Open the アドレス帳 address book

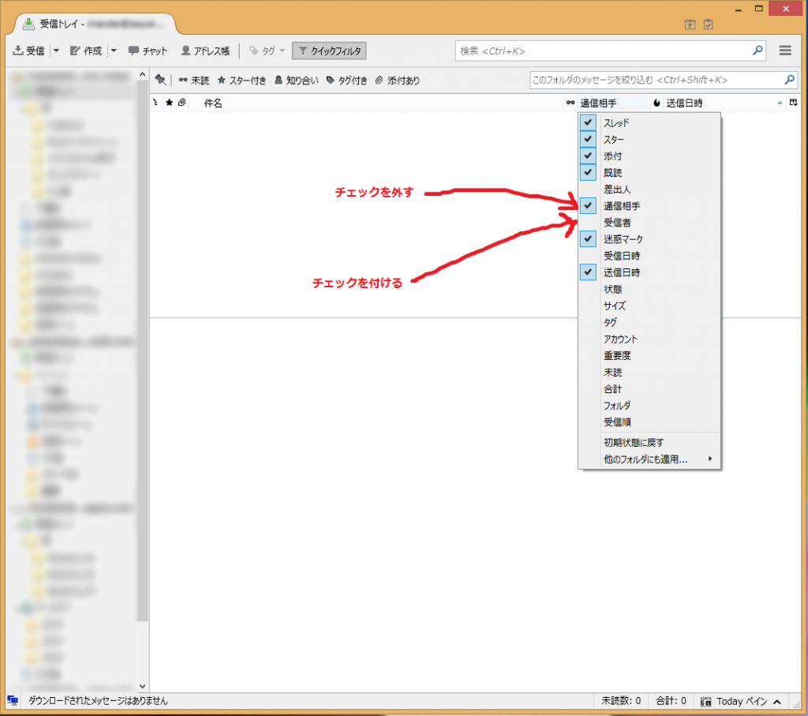[205, 51]
